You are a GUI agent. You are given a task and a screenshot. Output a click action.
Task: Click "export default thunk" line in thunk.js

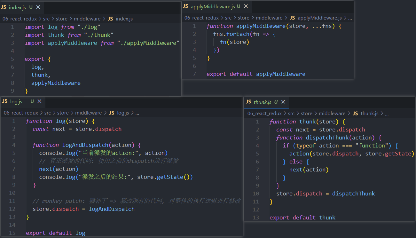coord(302,218)
